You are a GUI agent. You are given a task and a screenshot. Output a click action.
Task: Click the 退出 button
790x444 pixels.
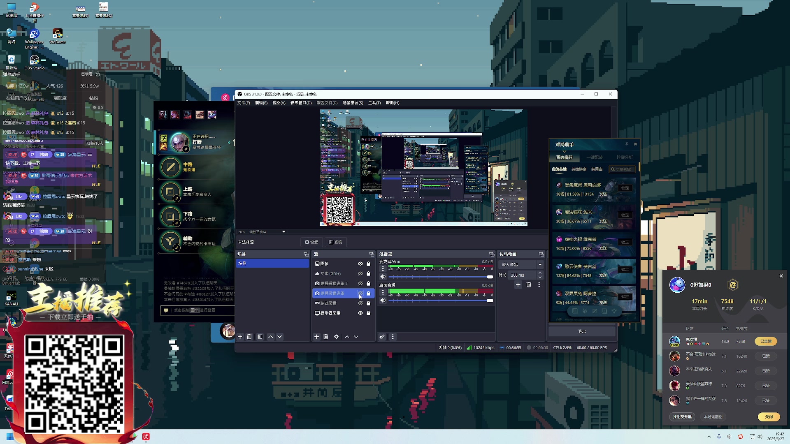(582, 331)
